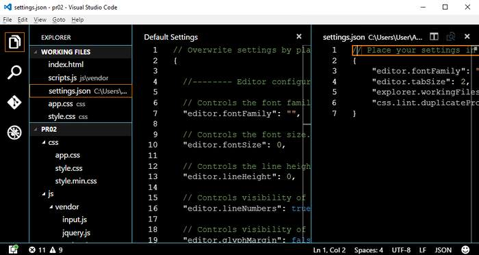The height and width of the screenshot is (255, 479).
Task: Close the Default Settings editor
Action: (x=299, y=37)
